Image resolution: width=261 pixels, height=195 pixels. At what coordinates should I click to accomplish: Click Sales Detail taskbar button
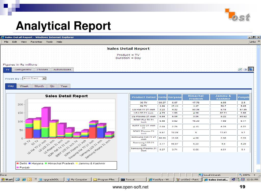click(216, 180)
